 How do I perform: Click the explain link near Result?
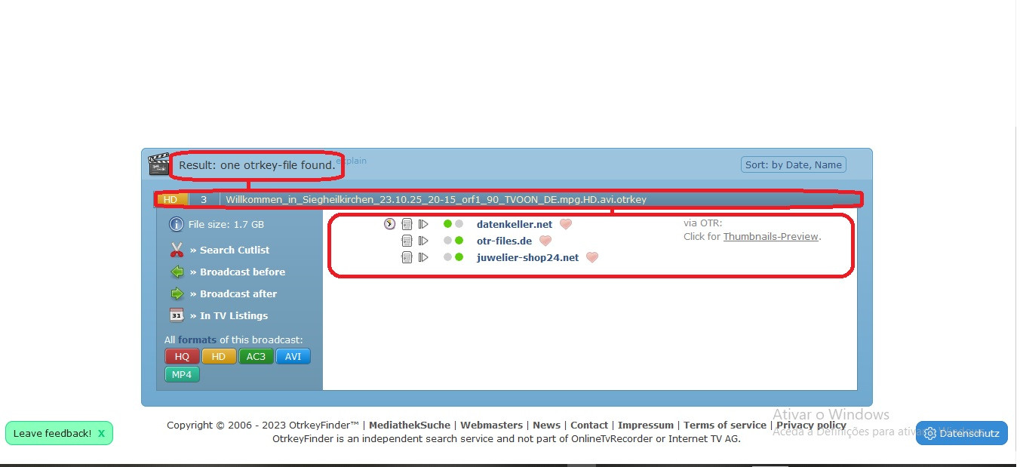point(352,161)
